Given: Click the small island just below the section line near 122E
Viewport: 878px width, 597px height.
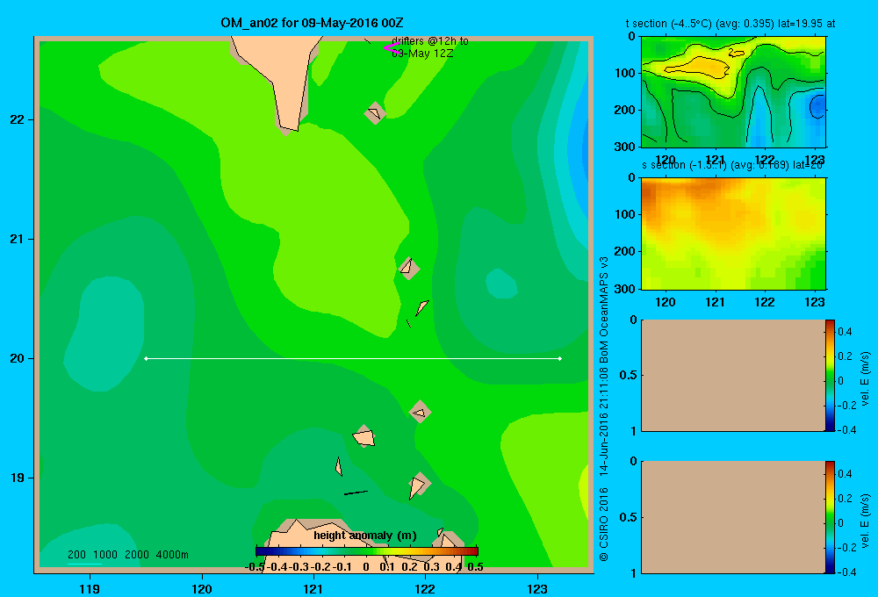Looking at the screenshot, I should click(x=420, y=412).
